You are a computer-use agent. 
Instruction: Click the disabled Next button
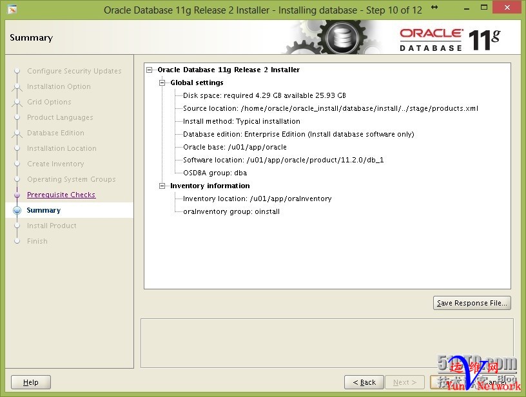[405, 382]
